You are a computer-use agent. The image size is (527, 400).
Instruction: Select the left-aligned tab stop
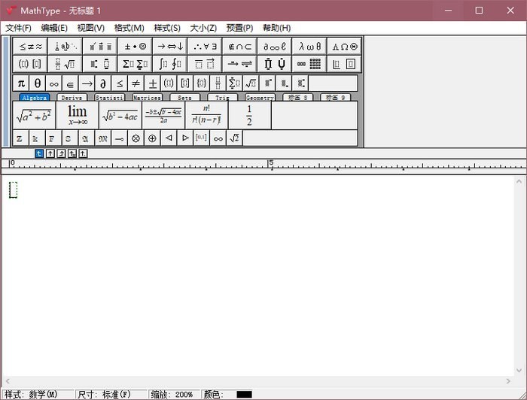point(39,153)
